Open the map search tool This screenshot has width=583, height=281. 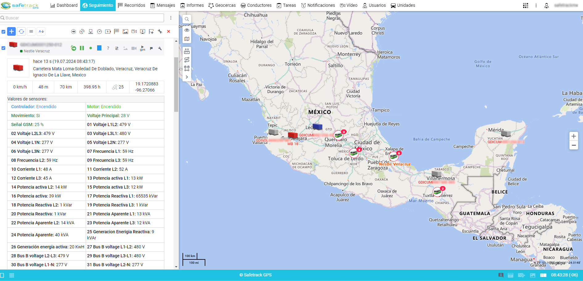tap(187, 19)
